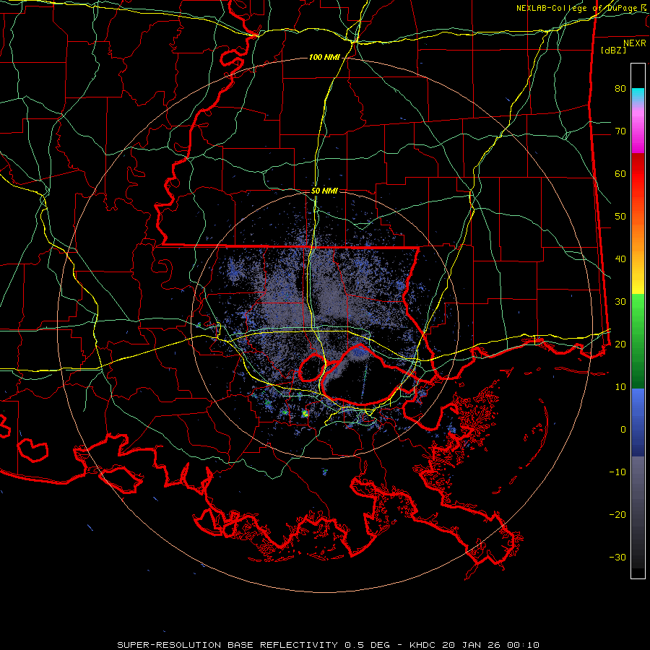This screenshot has width=650, height=650.
Task: Click the 80 value on the dBZ scale
Action: [620, 88]
